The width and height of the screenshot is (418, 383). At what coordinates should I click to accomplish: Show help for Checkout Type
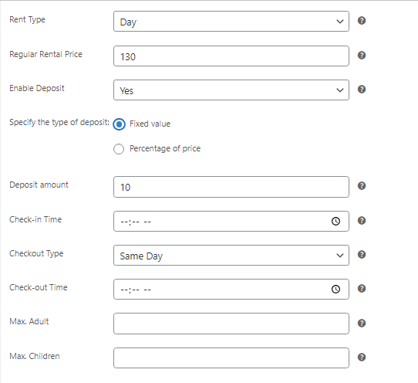[x=362, y=254]
